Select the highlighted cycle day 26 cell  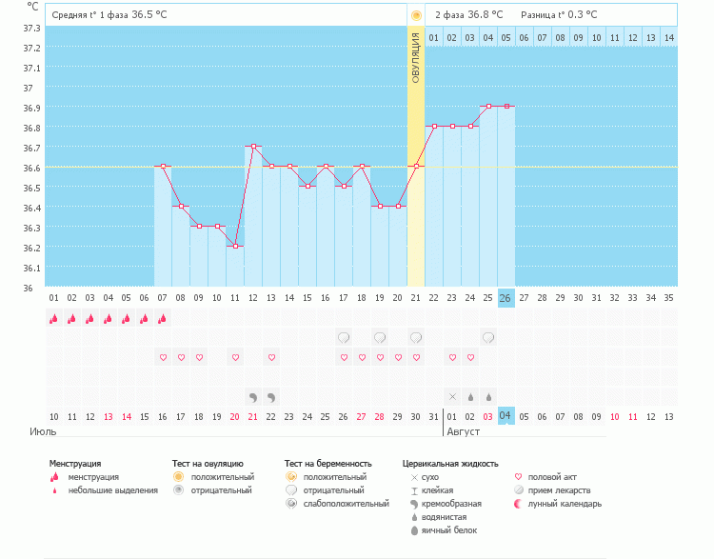coord(506,298)
